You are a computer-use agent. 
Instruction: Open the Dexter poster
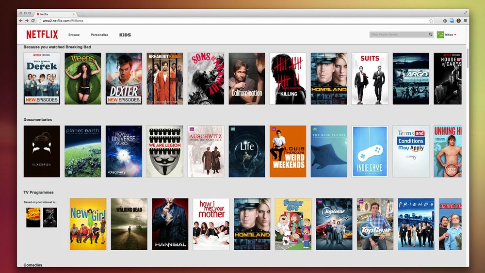(x=124, y=79)
